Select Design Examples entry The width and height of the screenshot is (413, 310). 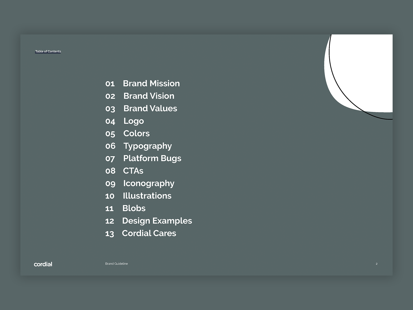click(157, 221)
